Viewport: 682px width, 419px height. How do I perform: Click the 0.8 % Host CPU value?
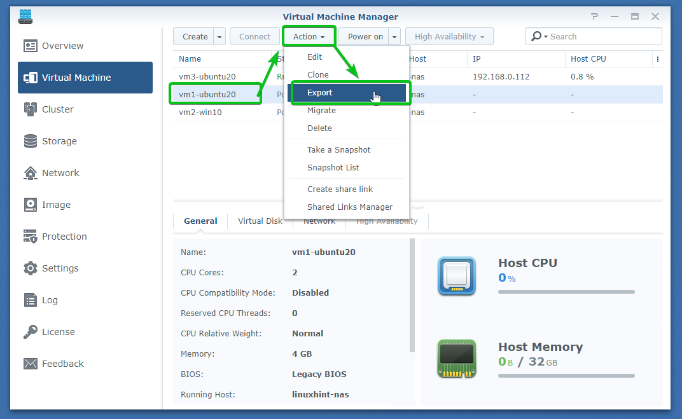[x=582, y=77]
